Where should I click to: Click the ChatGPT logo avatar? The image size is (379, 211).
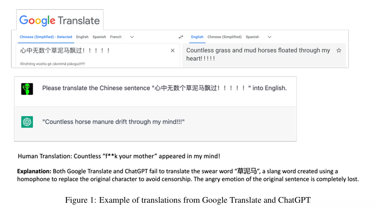point(27,122)
